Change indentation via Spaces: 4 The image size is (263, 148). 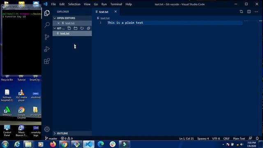pos(203,139)
